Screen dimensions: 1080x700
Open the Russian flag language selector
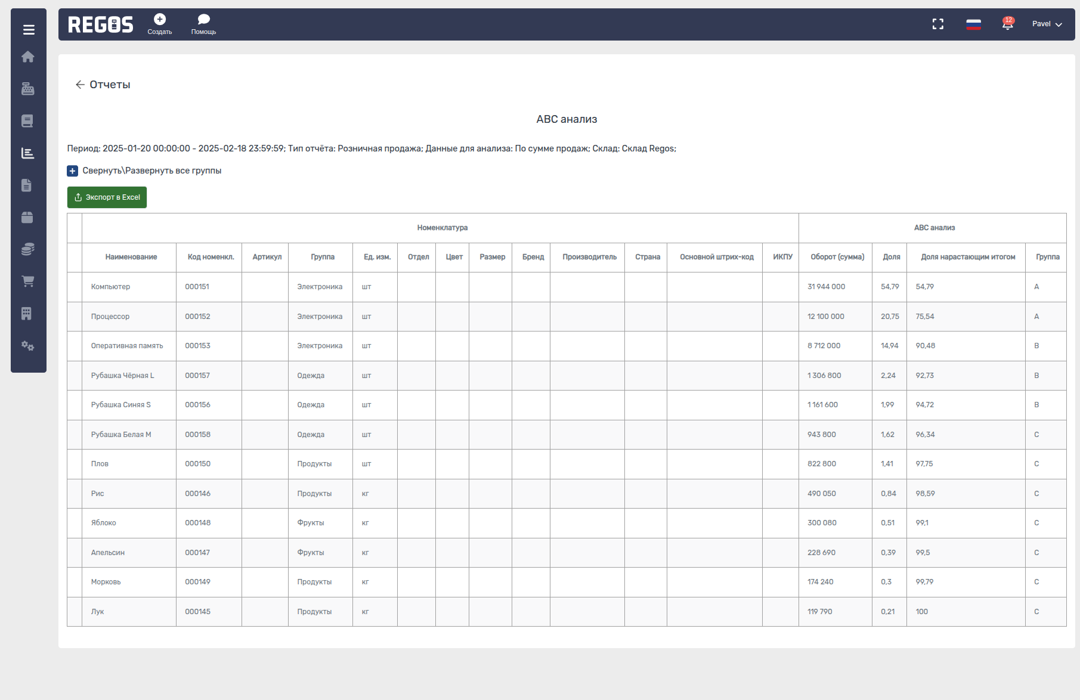tap(973, 24)
